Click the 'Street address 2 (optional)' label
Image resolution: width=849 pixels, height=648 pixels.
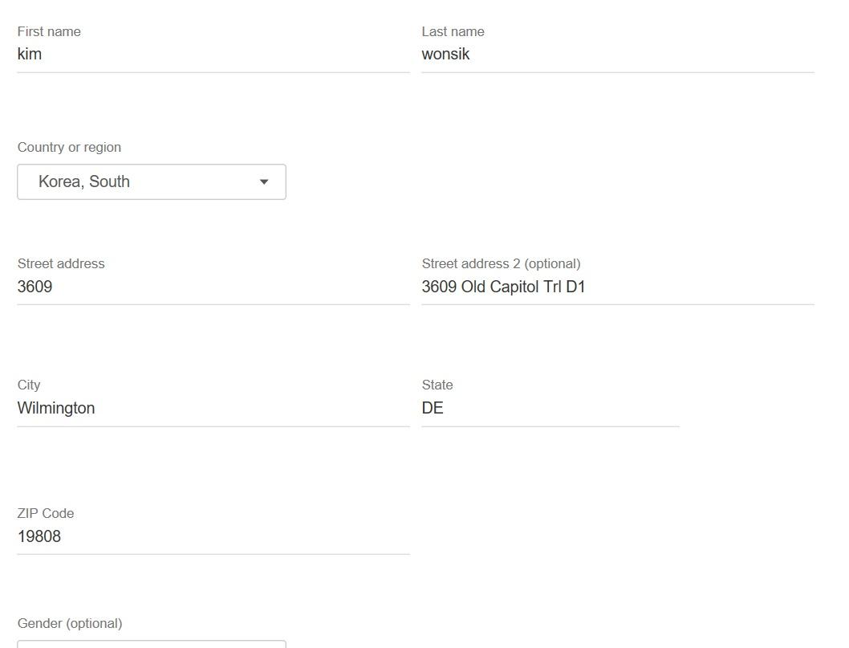click(501, 263)
